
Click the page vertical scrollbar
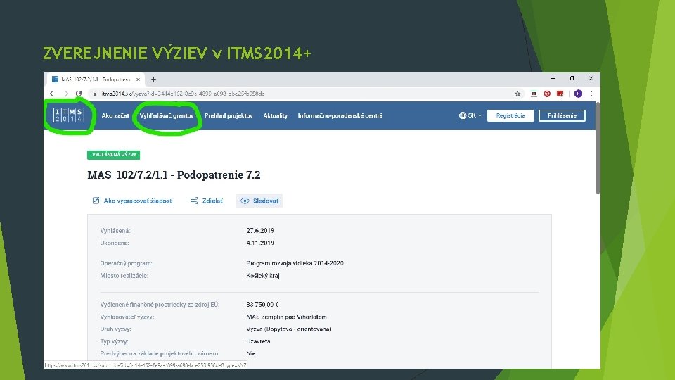[x=598, y=148]
